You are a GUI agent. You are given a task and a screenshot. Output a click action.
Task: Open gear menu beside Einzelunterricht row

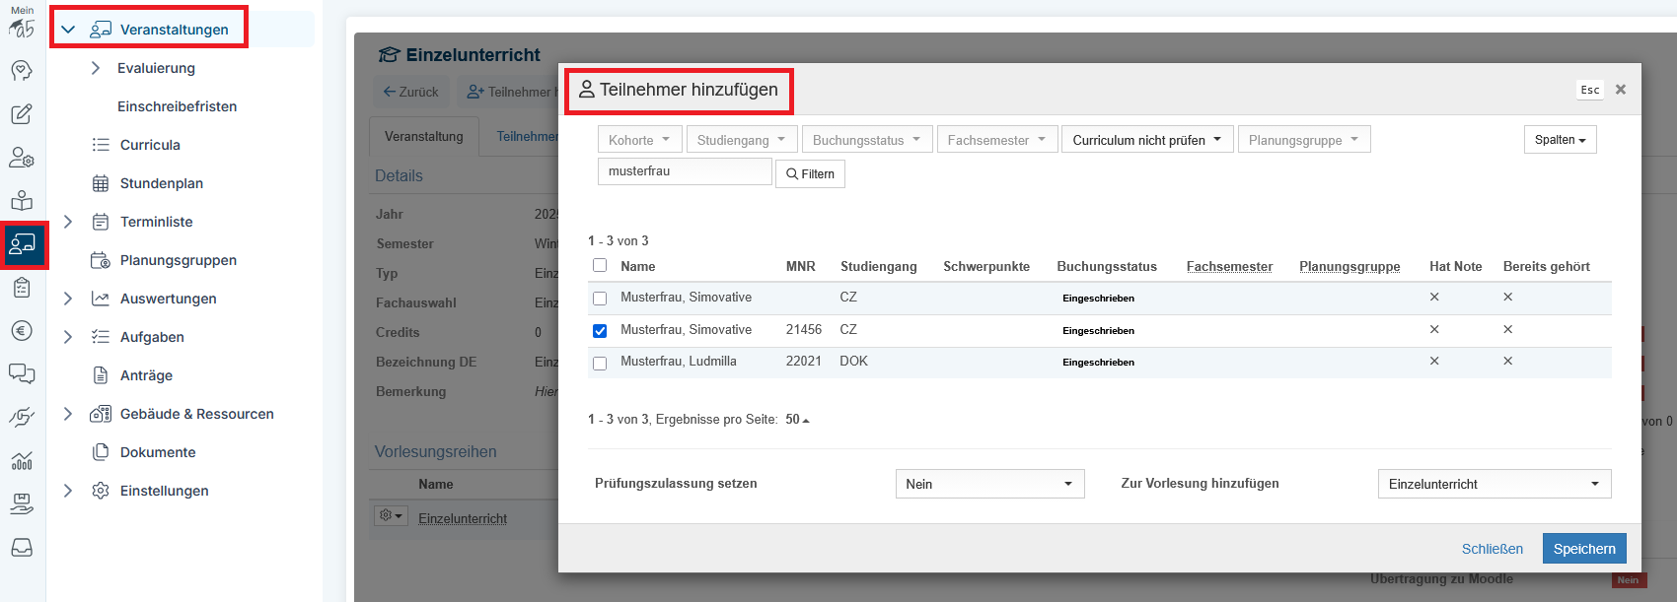[x=391, y=515]
